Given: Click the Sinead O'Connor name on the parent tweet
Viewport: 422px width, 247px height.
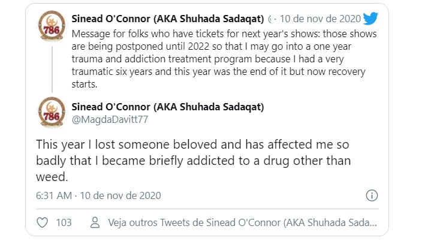Looking at the screenshot, I should (168, 19).
